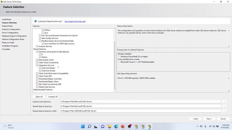Cancel the SQL Server setup
This screenshot has width=232, height=130.
point(223,119)
